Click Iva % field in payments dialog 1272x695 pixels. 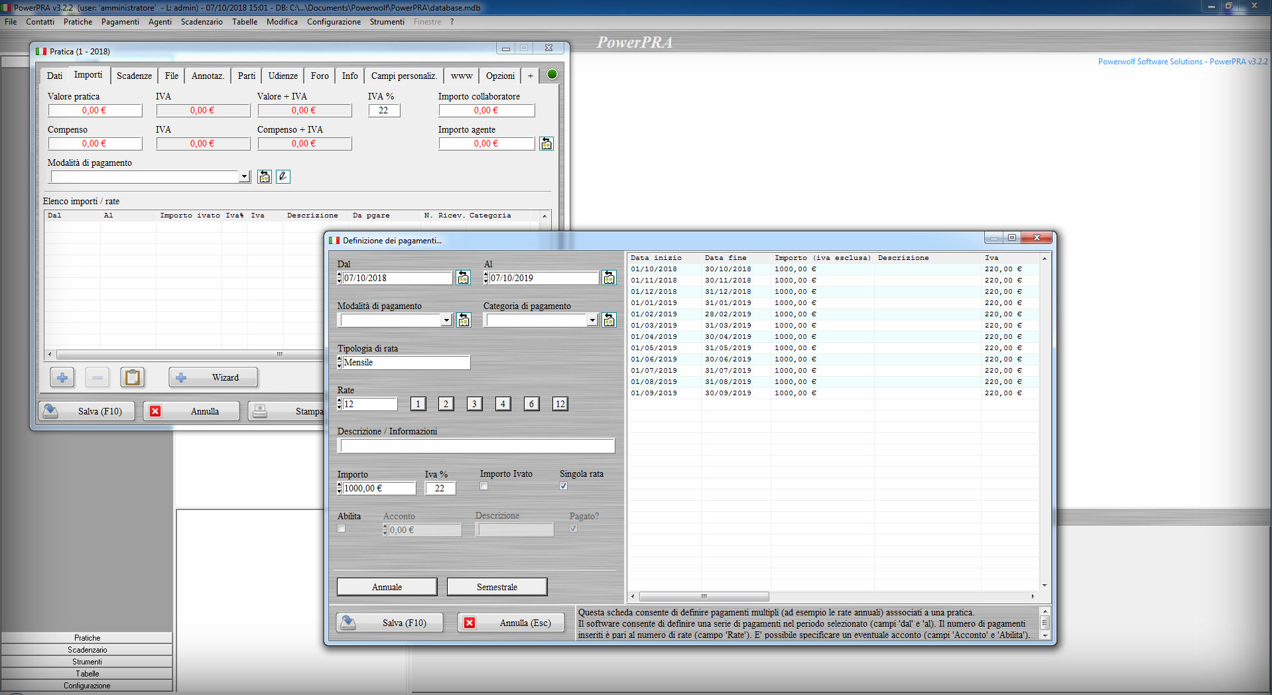pyautogui.click(x=440, y=488)
